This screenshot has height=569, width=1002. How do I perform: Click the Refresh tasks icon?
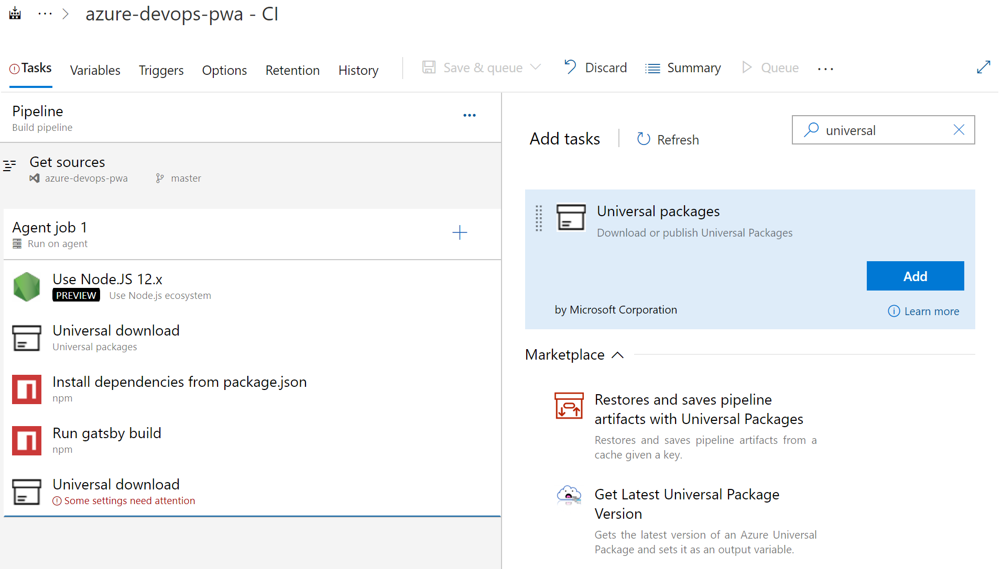point(643,139)
